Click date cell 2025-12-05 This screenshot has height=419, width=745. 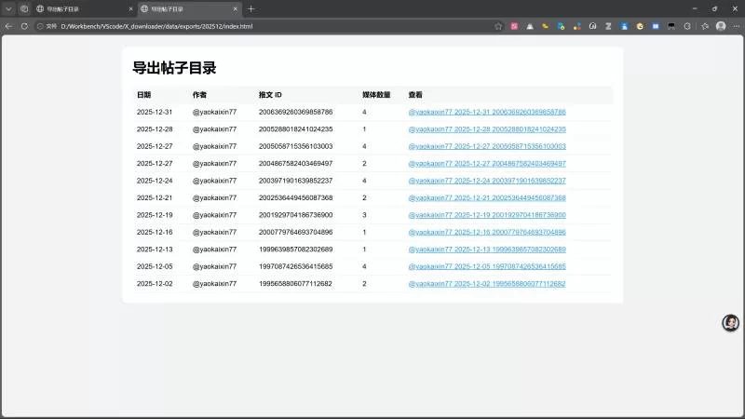155,266
